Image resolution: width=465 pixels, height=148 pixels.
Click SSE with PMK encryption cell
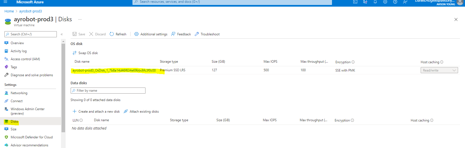click(345, 70)
